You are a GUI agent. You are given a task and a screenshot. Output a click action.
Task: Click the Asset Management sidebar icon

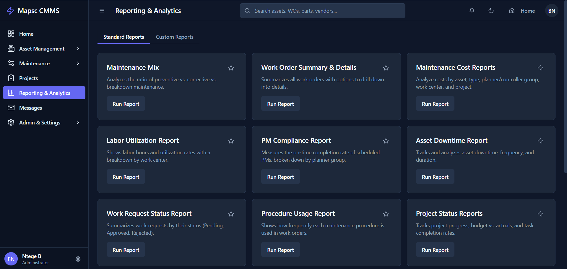pos(11,48)
